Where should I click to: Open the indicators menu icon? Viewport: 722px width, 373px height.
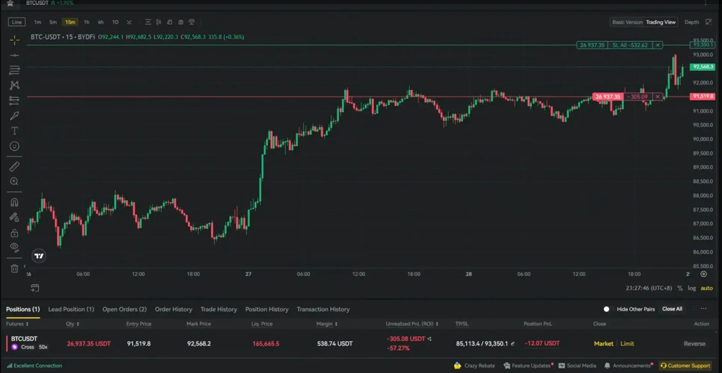point(148,22)
